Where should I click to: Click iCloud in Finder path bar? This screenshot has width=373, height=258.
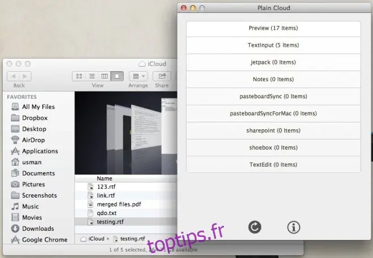pyautogui.click(x=93, y=239)
